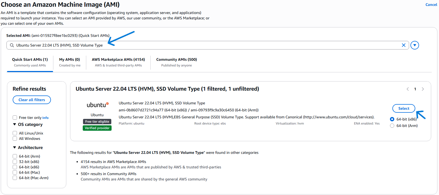
Task: Click the AMI ID line ami-0b8607d2721c94a77
Action: pyautogui.click(x=188, y=110)
